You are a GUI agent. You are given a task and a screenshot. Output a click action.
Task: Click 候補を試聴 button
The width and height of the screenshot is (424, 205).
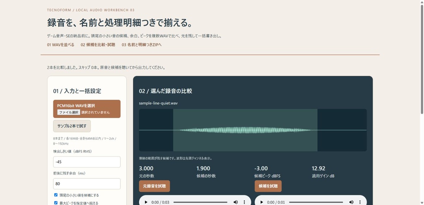(268, 186)
